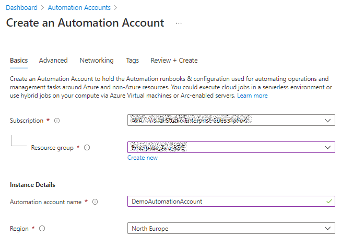Open the ellipsis more options menu beside title
Viewport: 353px width, 249px height.
point(179,23)
